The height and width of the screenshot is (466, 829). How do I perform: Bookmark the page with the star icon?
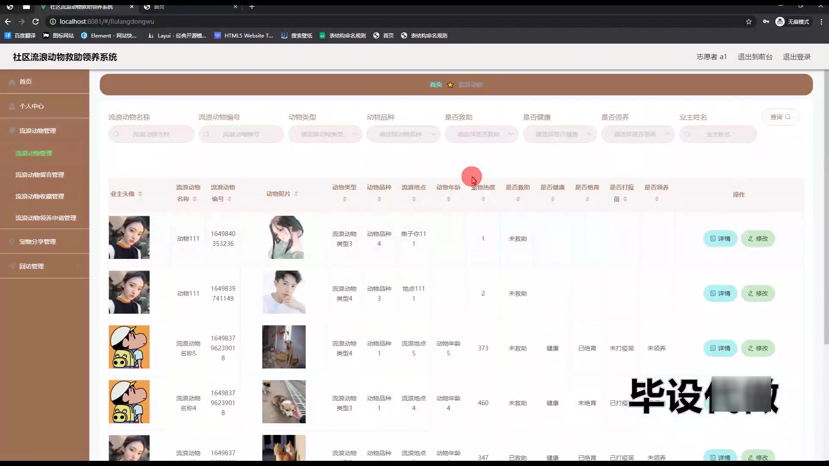749,22
